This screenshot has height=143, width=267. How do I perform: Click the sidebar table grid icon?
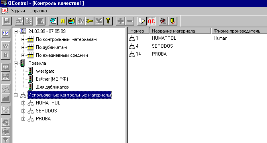(x=6, y=68)
